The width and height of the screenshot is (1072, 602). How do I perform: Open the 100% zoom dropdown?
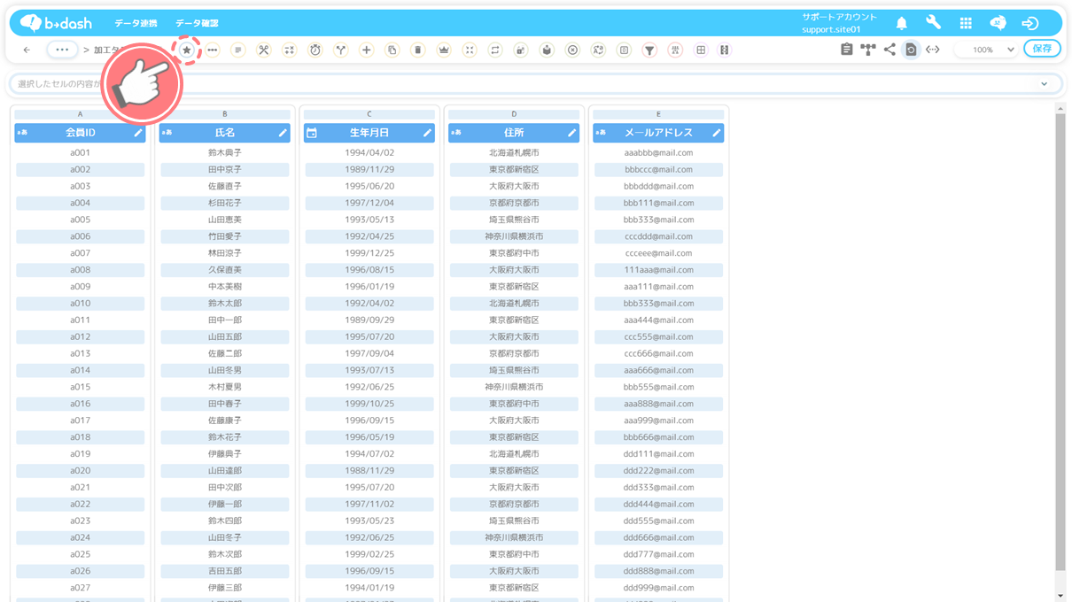click(x=987, y=50)
